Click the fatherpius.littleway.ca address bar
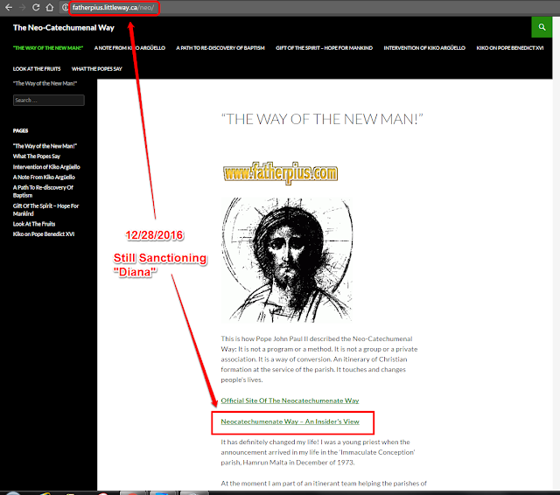 pyautogui.click(x=114, y=8)
